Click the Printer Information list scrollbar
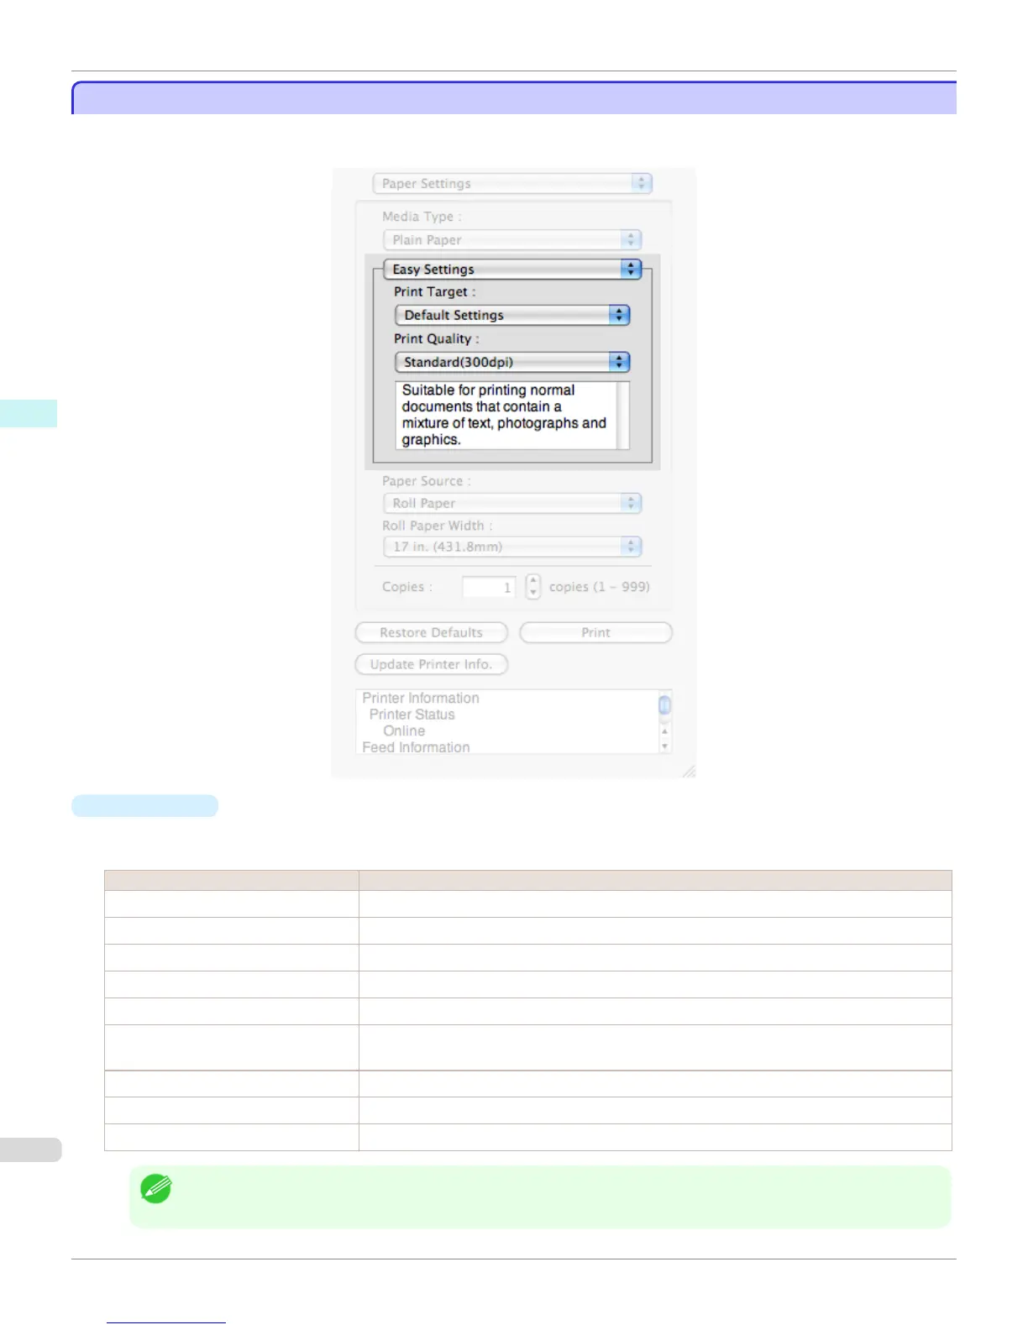 [665, 722]
